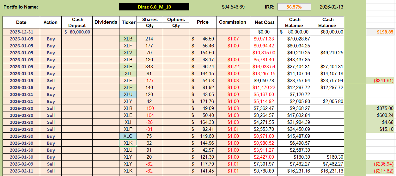Click the XLC ticker cell highlighted blue
Screen dimensions: 396x176
(x=128, y=136)
